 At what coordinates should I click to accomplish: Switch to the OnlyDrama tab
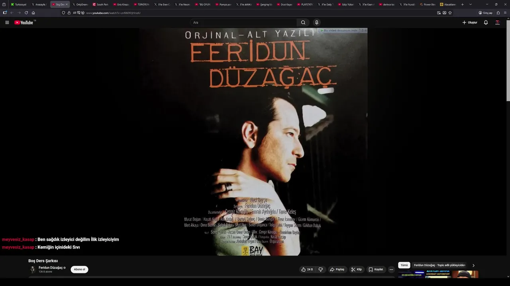click(x=80, y=4)
